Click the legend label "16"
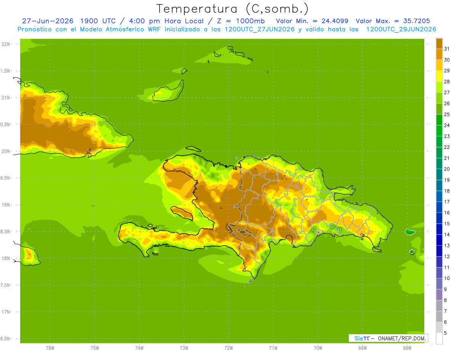Viewport: 457px width, 353px height. (447, 212)
